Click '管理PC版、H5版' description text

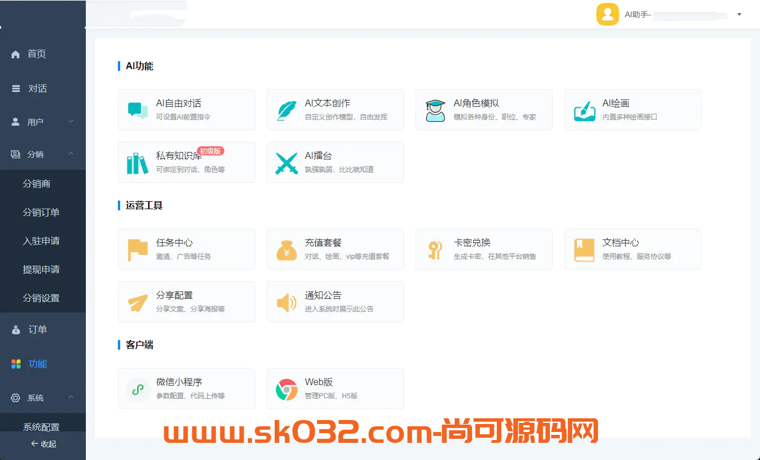click(331, 396)
